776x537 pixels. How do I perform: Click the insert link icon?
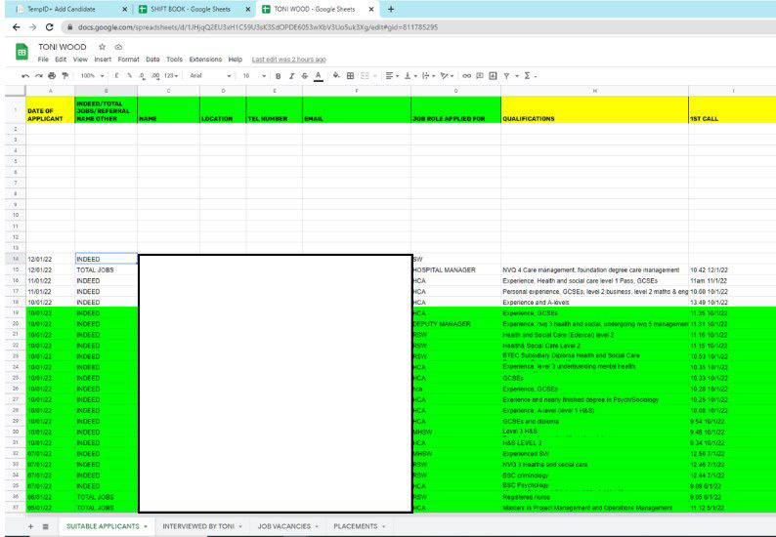466,75
